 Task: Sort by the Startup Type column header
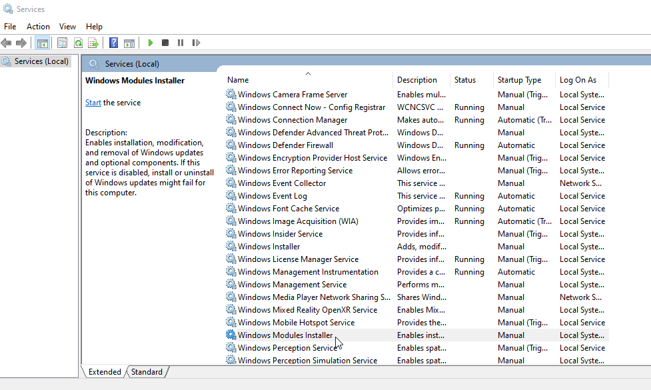[519, 79]
